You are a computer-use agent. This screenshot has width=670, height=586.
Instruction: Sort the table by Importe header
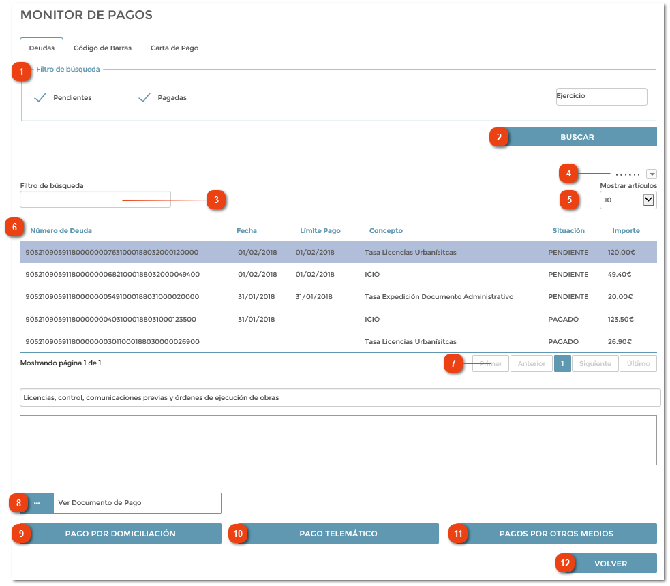(x=625, y=230)
